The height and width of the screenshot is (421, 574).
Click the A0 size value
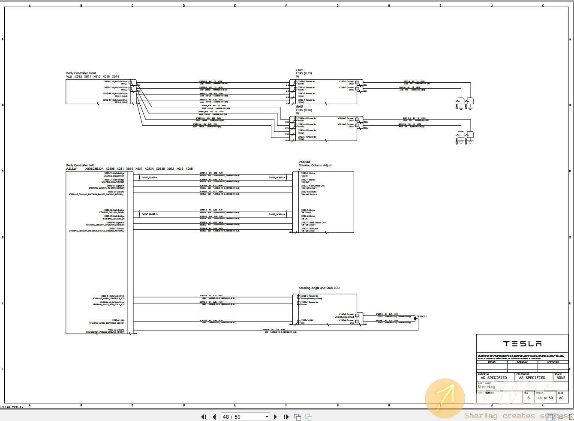[561, 398]
